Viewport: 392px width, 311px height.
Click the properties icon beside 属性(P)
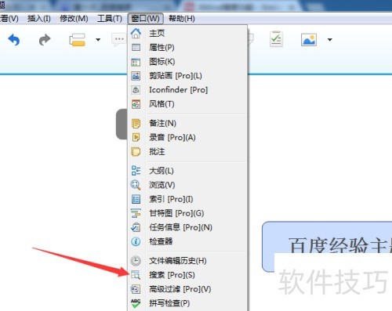[x=136, y=48]
